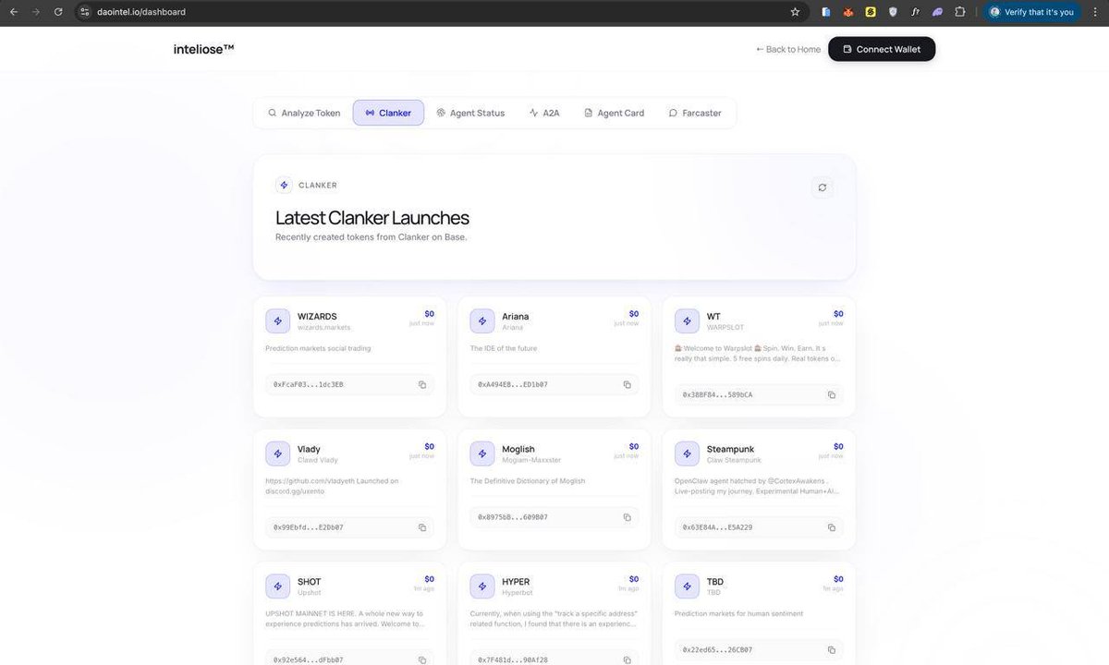Go back to the previous page
Viewport: 1109px width, 665px height.
pos(13,12)
